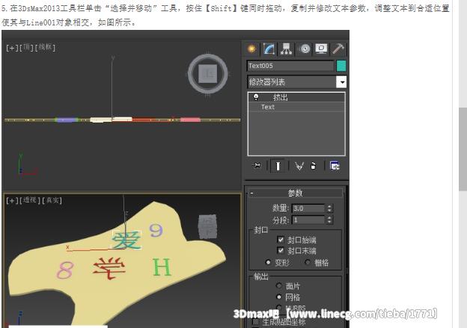Click the top viewport ViewCube
The image size is (467, 328).
pyautogui.click(x=207, y=74)
